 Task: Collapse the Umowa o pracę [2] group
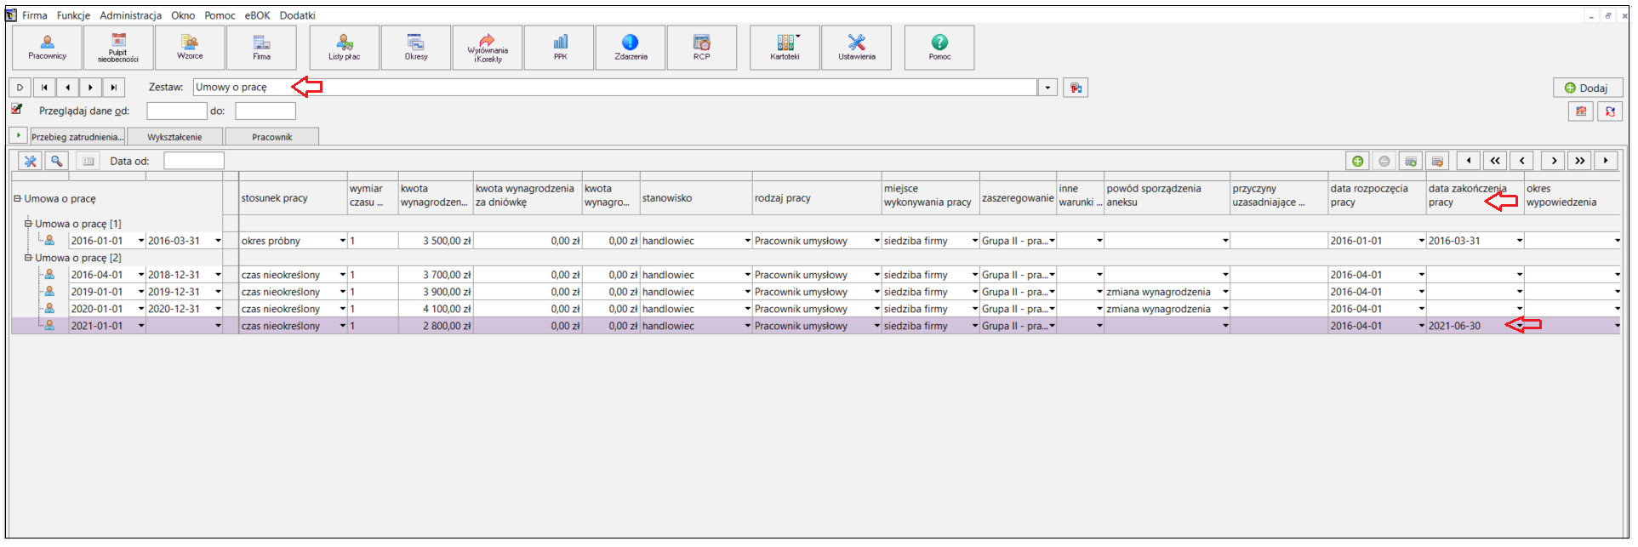[x=28, y=258]
